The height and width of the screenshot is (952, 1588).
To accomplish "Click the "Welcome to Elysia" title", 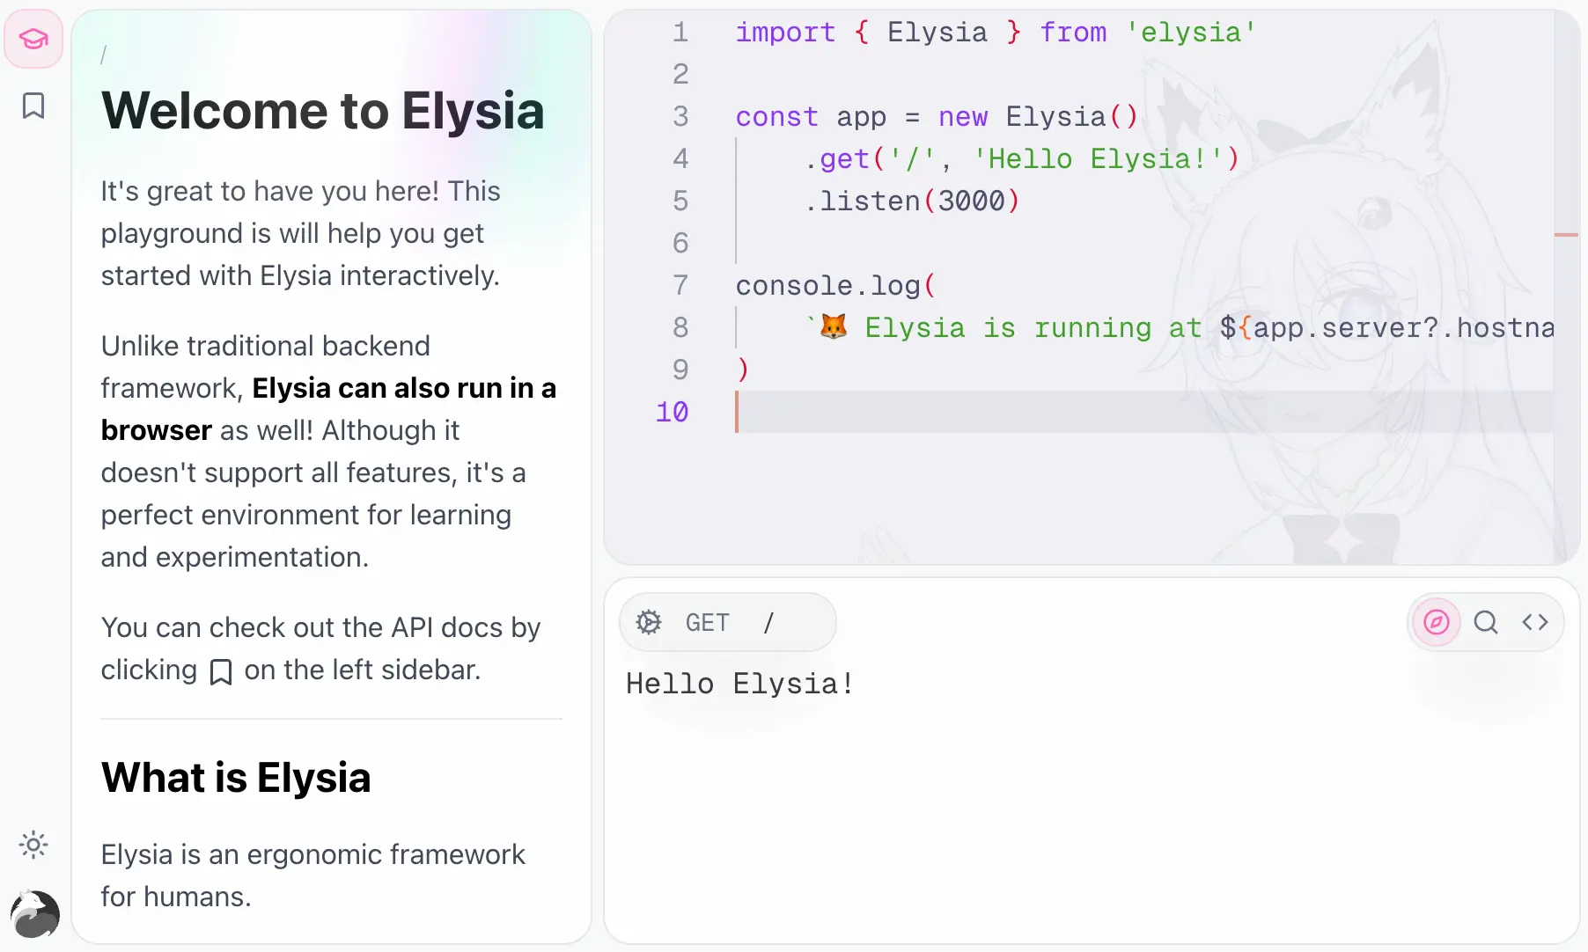I will click(322, 111).
